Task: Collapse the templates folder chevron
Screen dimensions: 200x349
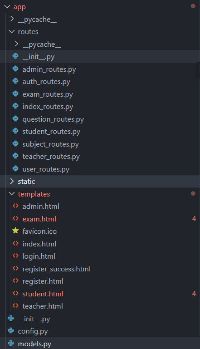Action: click(12, 194)
